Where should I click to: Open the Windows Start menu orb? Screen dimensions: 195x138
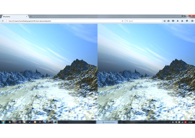click(3, 122)
